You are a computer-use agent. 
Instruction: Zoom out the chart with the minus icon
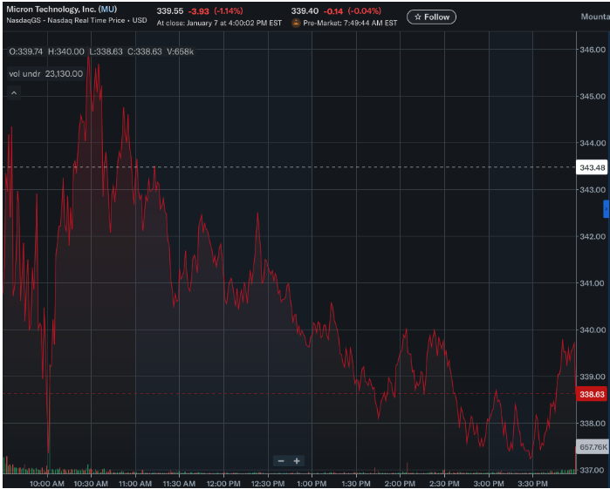click(x=281, y=461)
